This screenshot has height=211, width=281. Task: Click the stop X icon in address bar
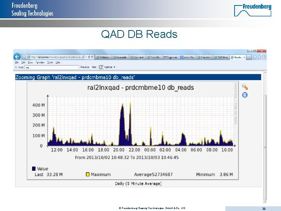92,57
